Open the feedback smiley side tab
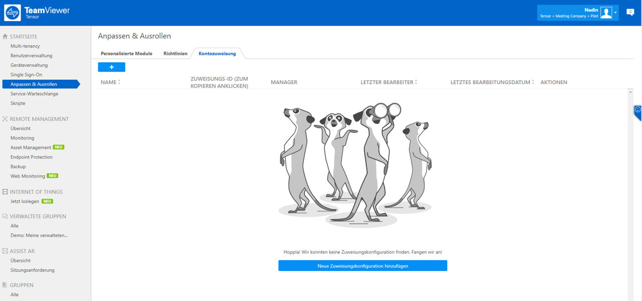Viewport: 642px width, 301px height. click(x=637, y=112)
